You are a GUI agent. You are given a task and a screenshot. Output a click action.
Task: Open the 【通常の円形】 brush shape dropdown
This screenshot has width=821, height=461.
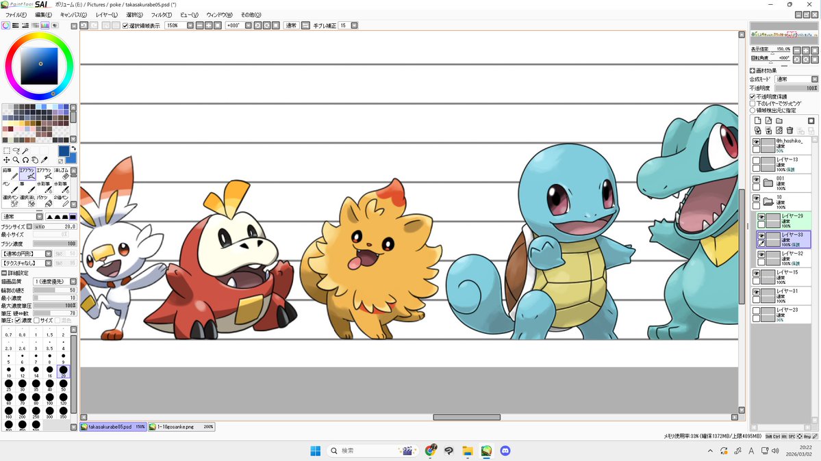point(27,254)
